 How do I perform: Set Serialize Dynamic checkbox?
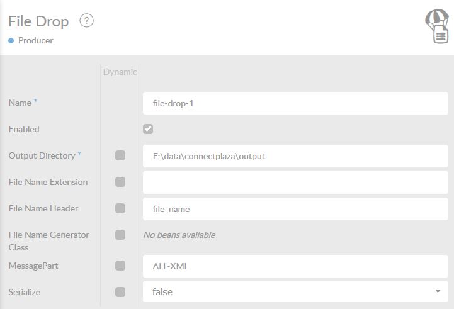click(x=120, y=292)
